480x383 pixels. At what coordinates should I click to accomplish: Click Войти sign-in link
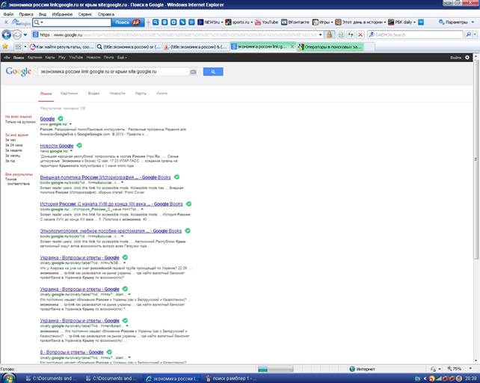click(x=455, y=58)
